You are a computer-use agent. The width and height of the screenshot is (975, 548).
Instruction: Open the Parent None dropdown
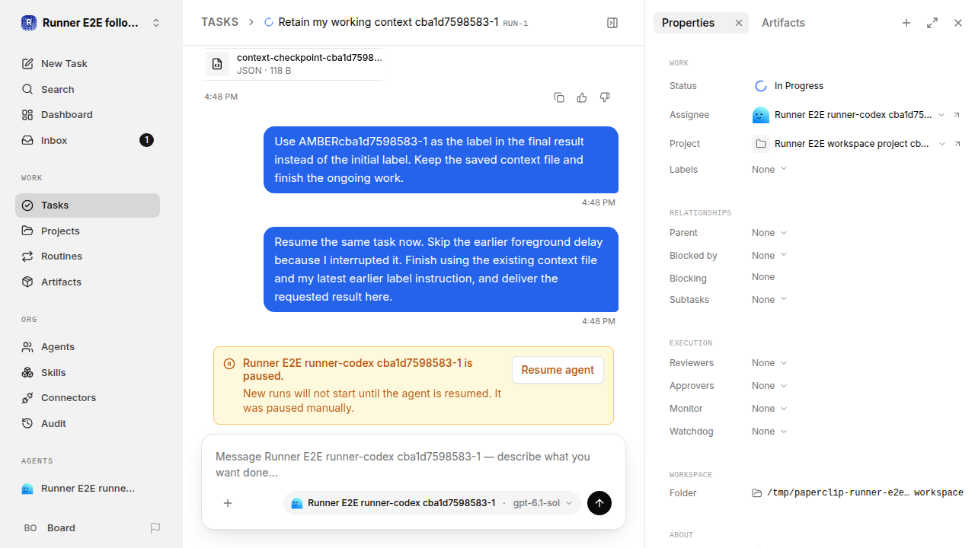pyautogui.click(x=769, y=233)
